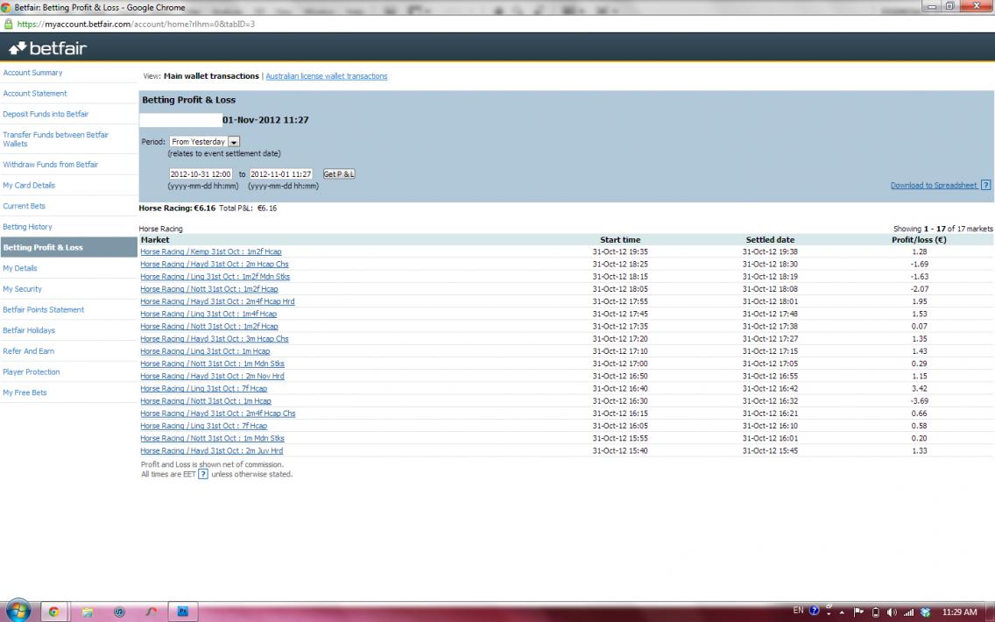Click the help question mark beside Download to Spreadsheet

pos(985,186)
